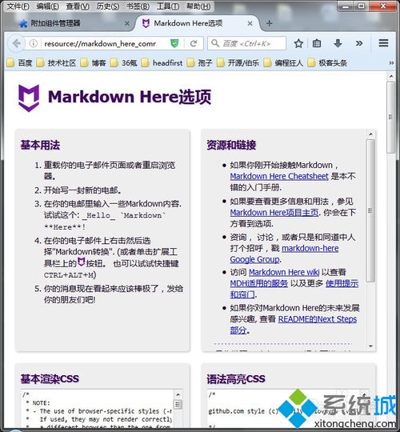The image size is (400, 432).
Task: Click the search magnifier icon
Action: click(214, 43)
